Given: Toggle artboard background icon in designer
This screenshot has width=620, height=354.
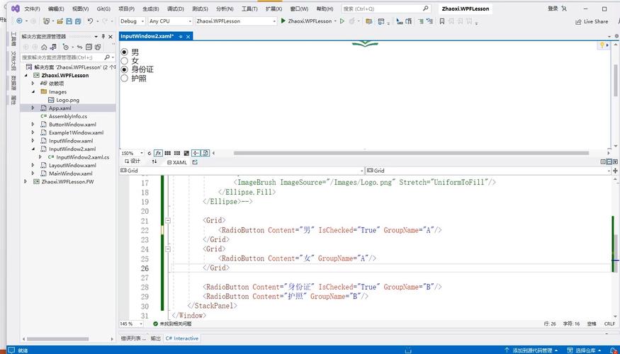Looking at the screenshot, I should tap(186, 153).
